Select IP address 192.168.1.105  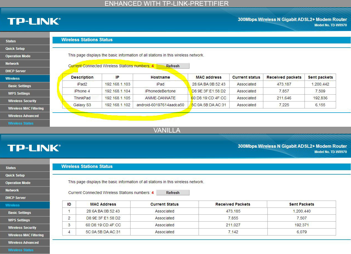pyautogui.click(x=118, y=98)
